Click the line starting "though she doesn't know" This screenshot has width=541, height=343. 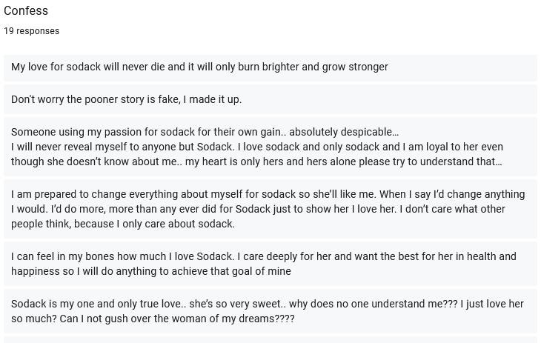click(256, 161)
